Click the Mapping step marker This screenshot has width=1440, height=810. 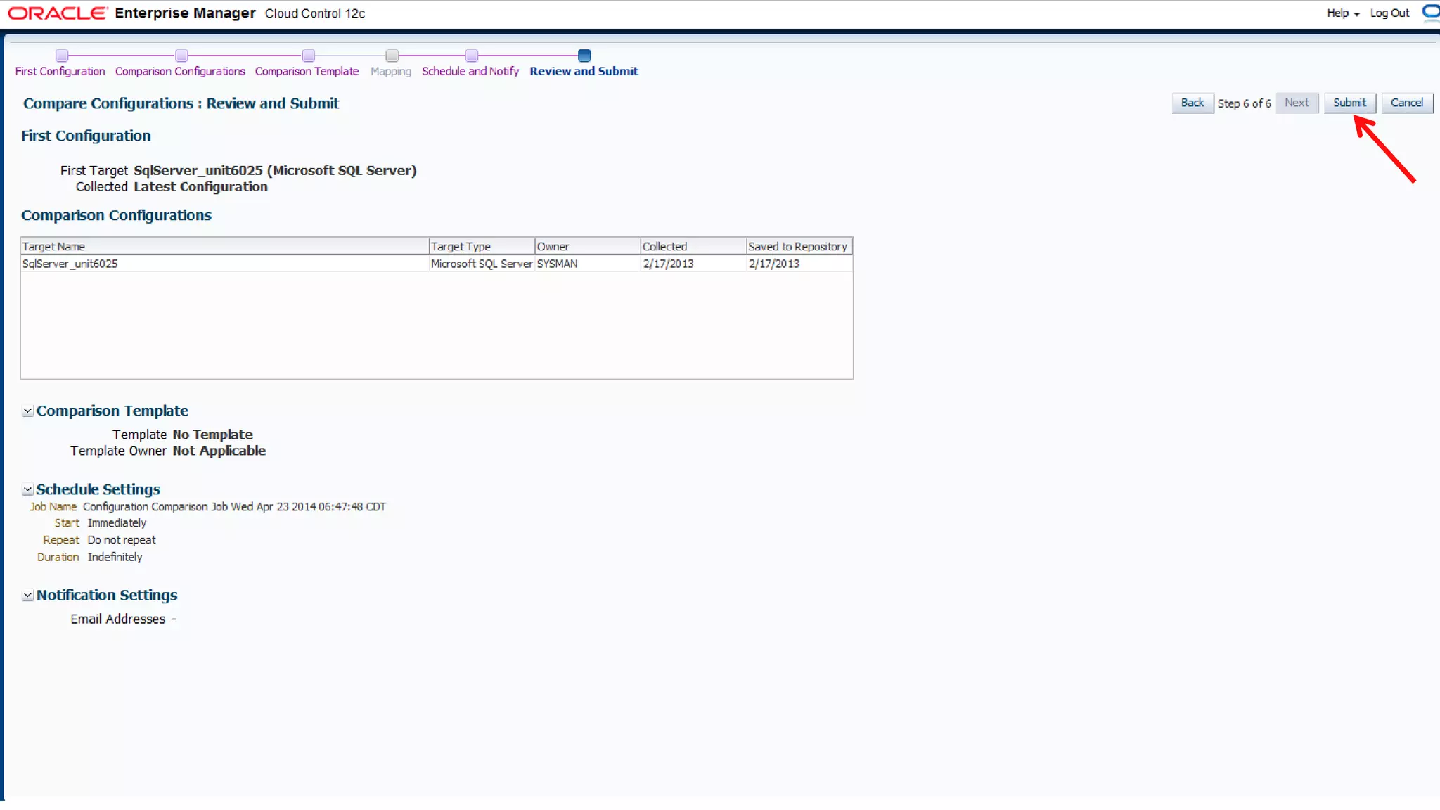click(x=392, y=56)
